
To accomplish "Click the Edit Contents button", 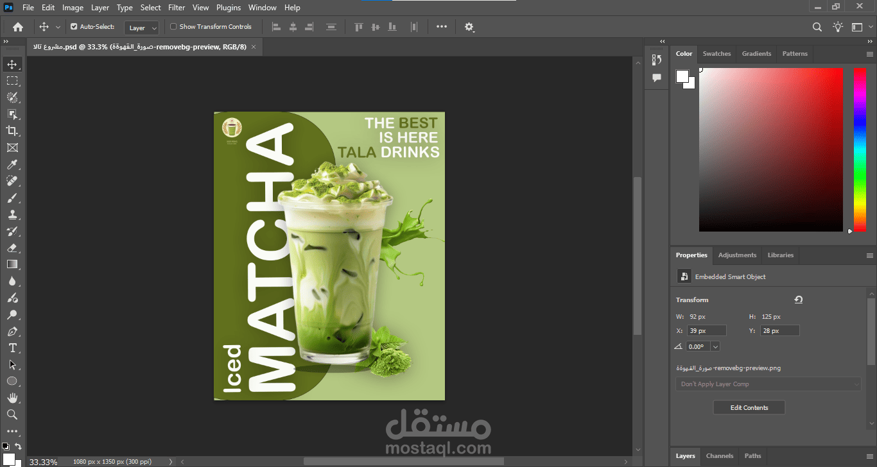I will [x=749, y=407].
